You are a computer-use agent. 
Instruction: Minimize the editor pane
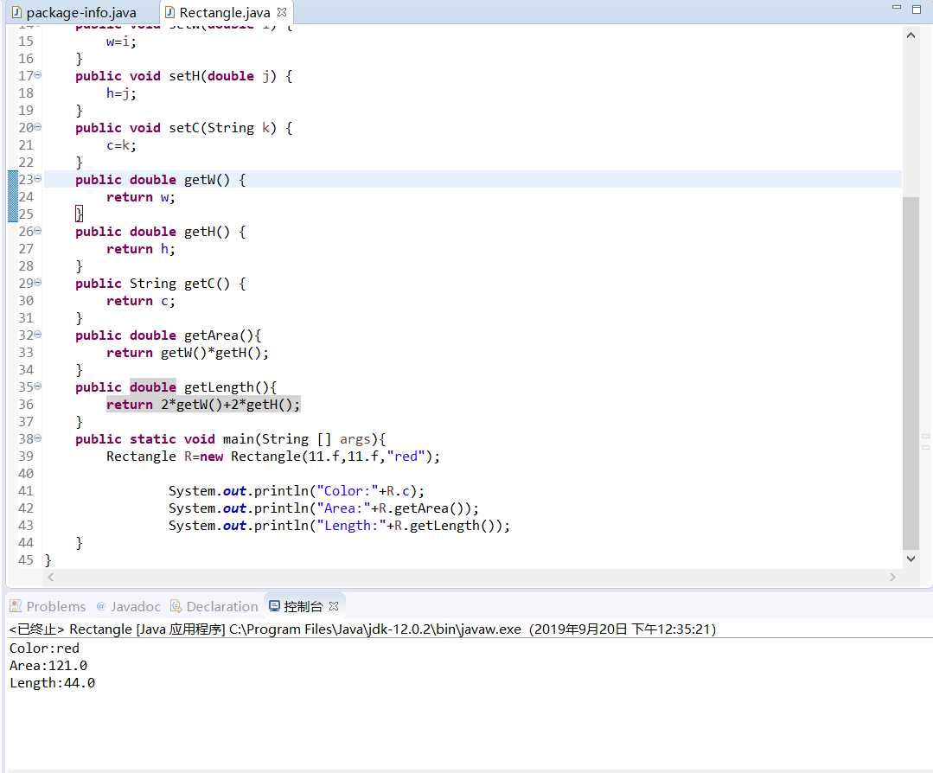point(897,7)
